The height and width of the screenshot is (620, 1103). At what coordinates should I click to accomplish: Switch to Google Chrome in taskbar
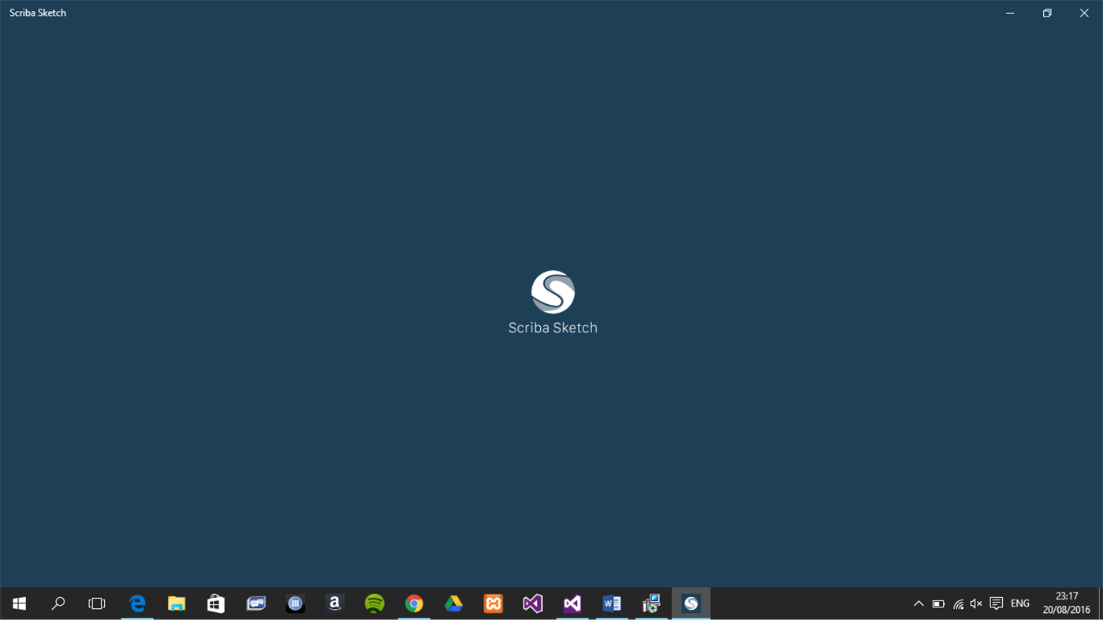pyautogui.click(x=414, y=603)
